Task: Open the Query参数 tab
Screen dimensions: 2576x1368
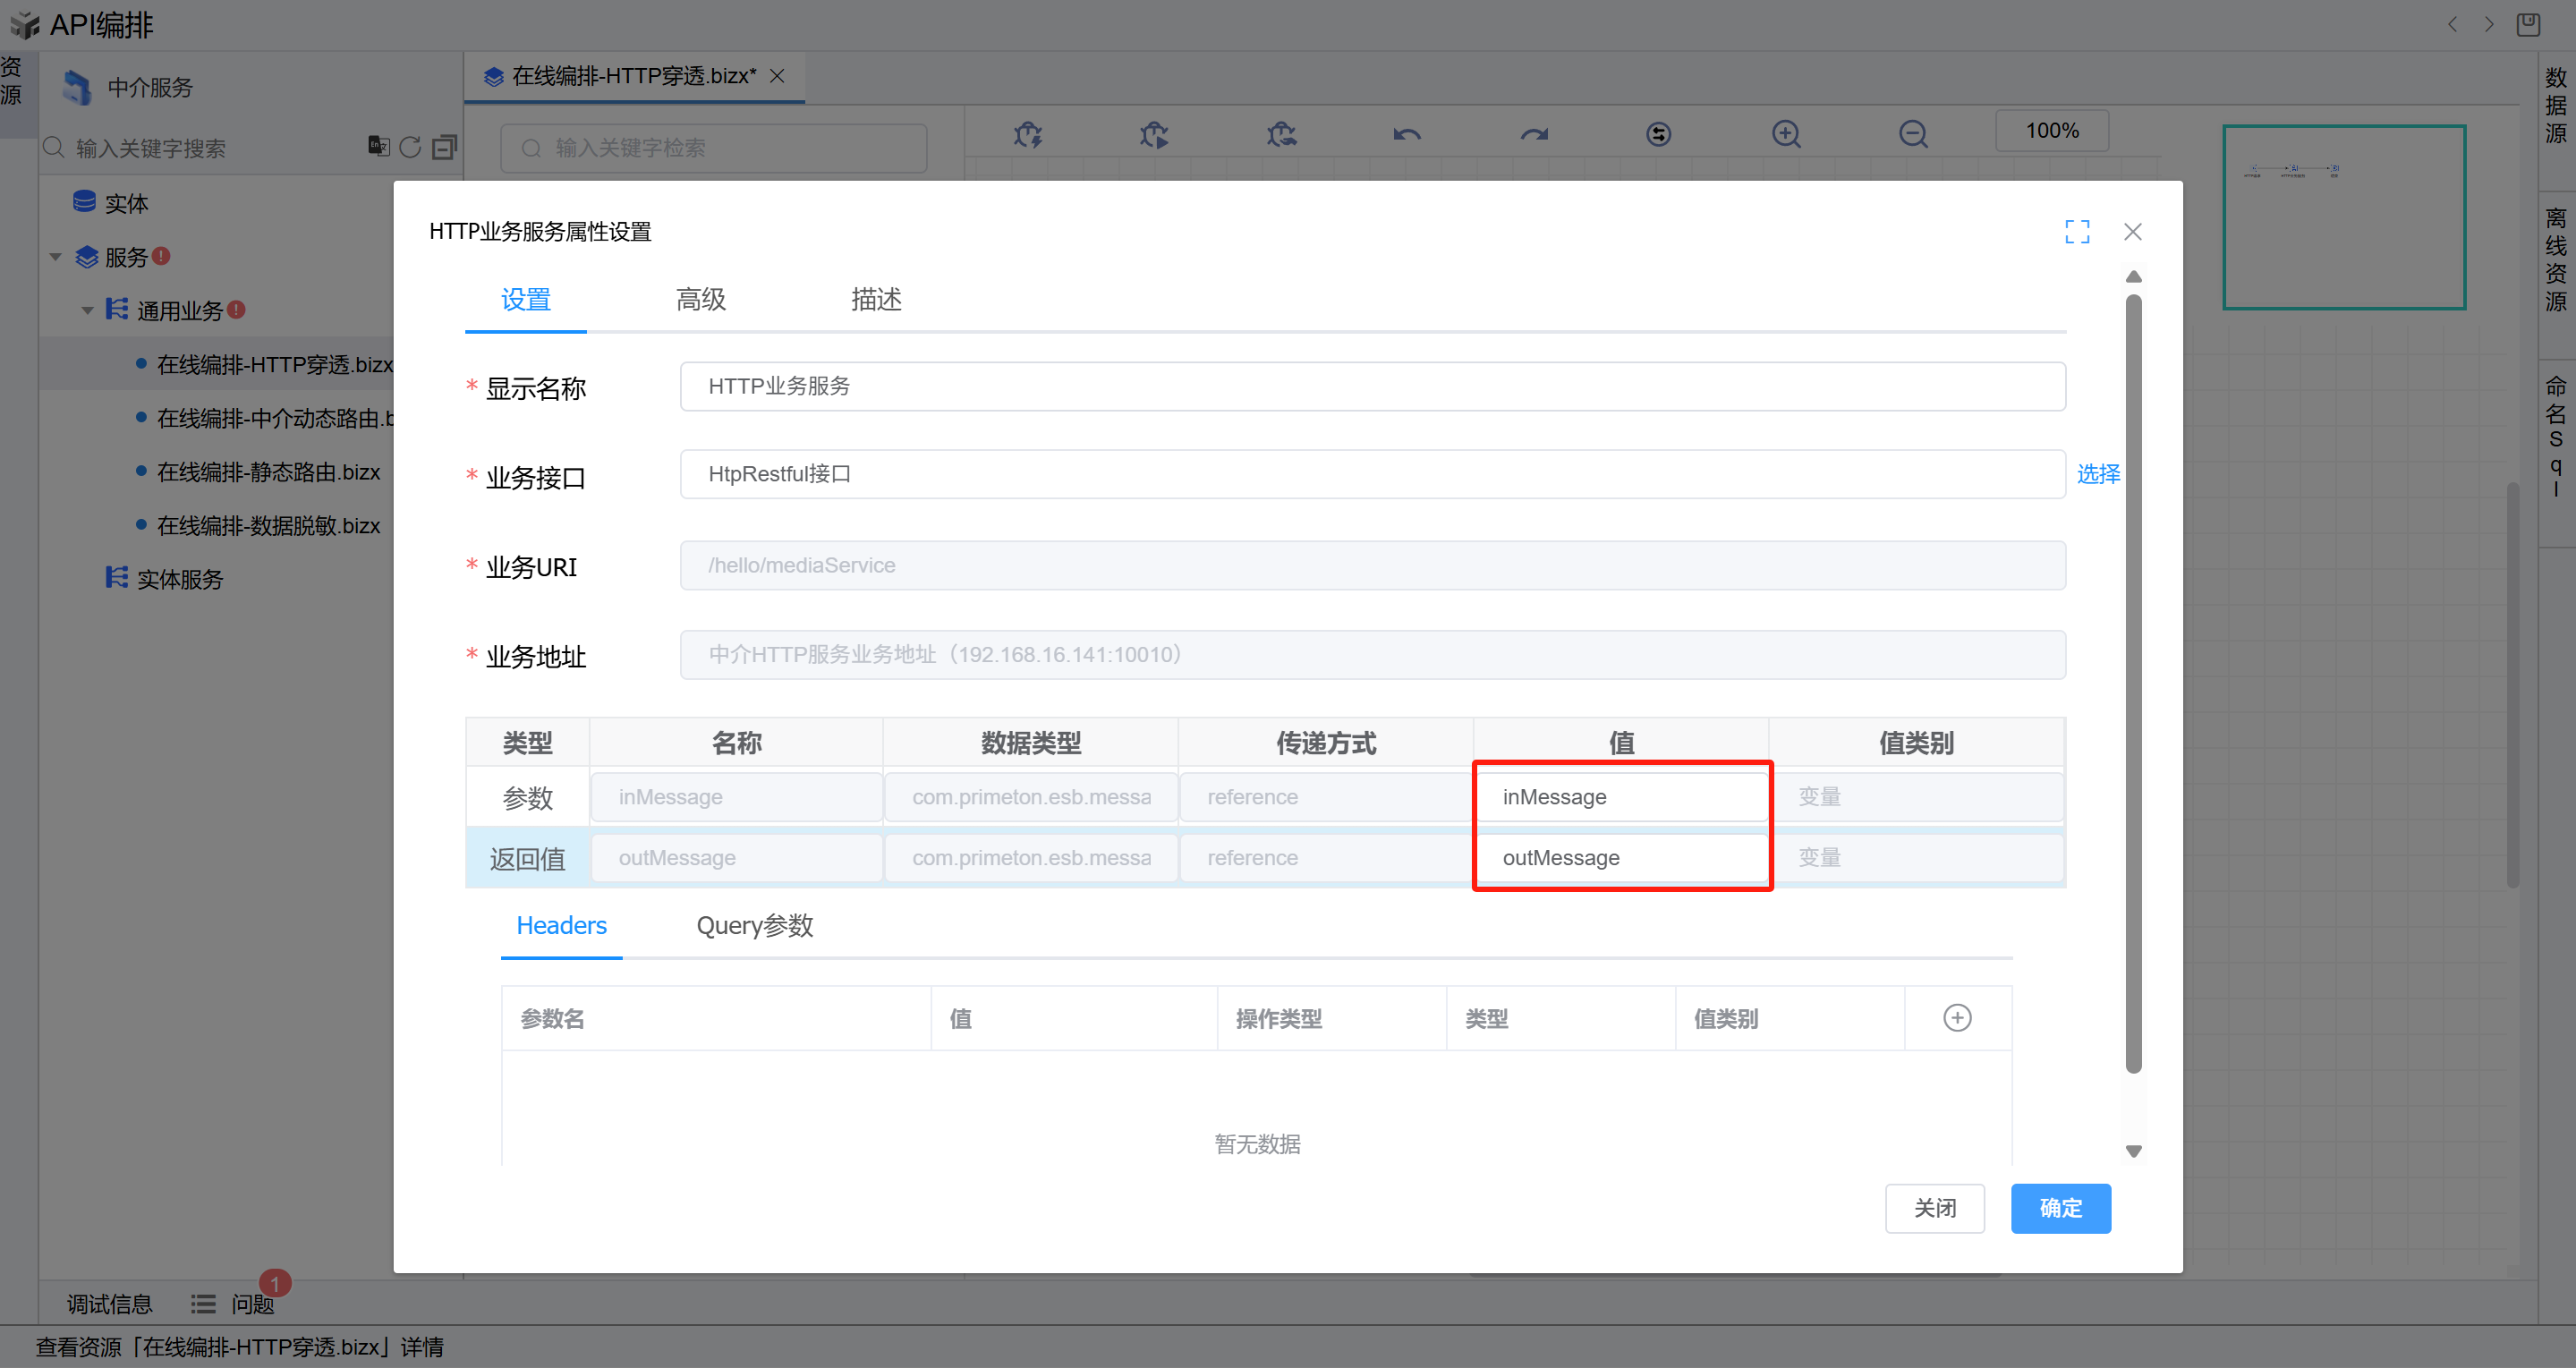Action: tap(754, 926)
